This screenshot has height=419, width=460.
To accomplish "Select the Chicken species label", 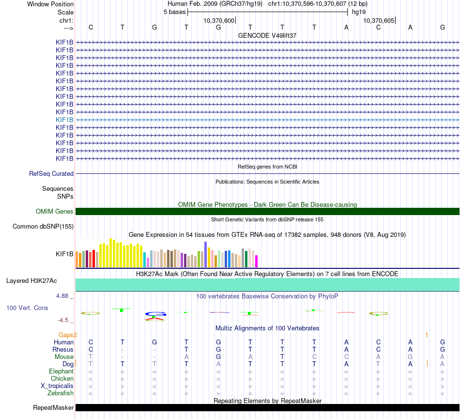I will point(62,378).
